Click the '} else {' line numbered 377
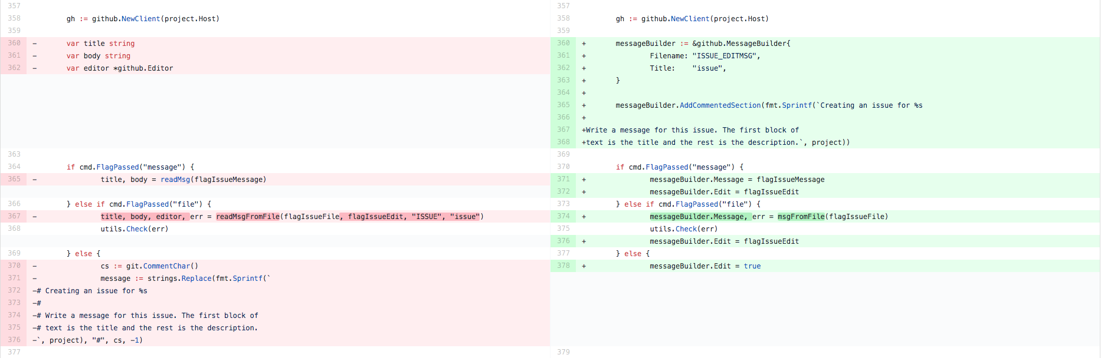The height and width of the screenshot is (358, 1101). coord(633,254)
